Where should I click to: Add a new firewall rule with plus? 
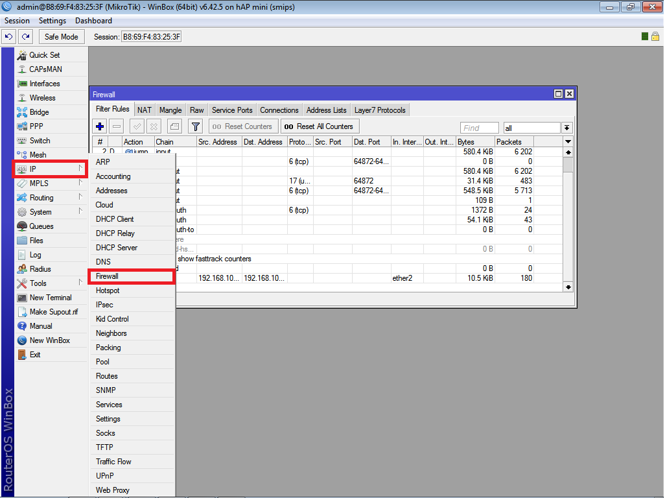(100, 126)
